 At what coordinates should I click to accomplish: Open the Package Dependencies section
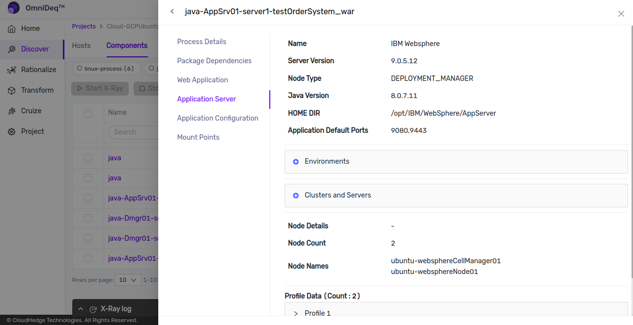[214, 61]
